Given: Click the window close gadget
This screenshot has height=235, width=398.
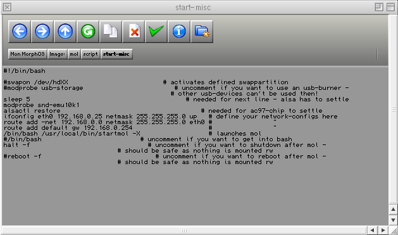Looking at the screenshot, I should (x=7, y=7).
